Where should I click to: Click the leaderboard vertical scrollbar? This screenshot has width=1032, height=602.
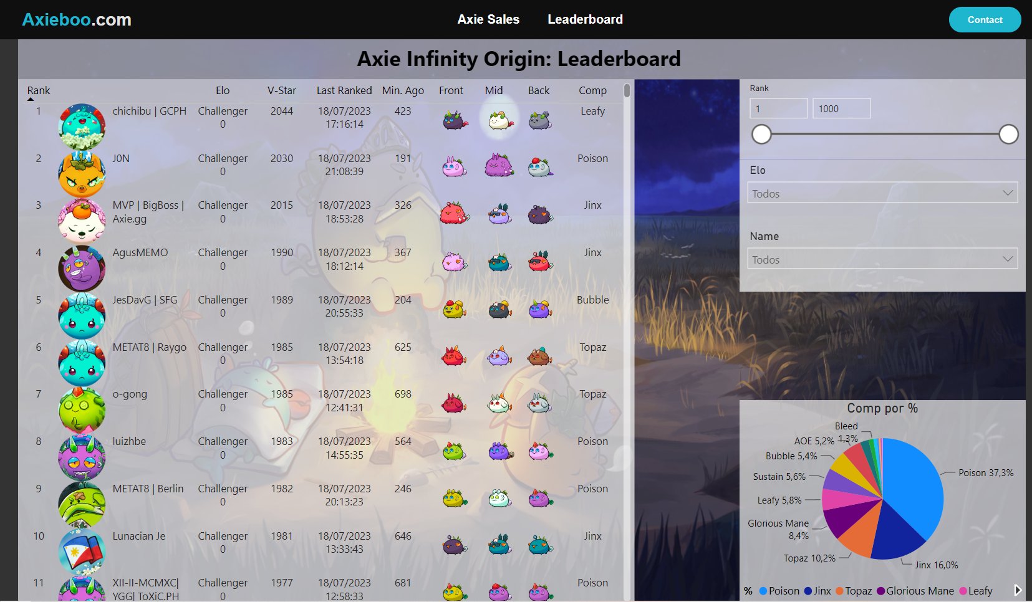[x=627, y=91]
